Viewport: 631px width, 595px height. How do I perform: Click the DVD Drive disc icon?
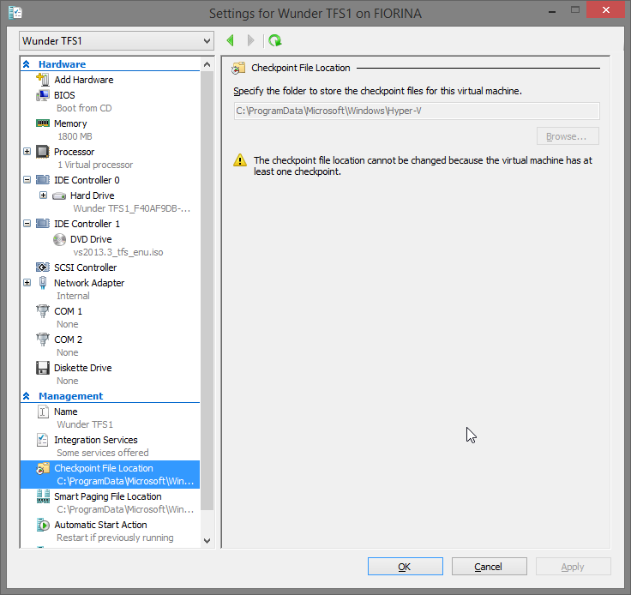point(59,240)
